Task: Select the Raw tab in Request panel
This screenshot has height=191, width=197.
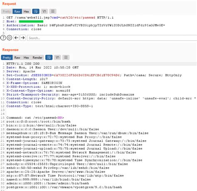Action: coord(17,11)
